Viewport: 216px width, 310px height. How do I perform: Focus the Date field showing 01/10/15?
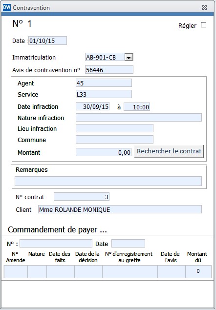click(47, 41)
